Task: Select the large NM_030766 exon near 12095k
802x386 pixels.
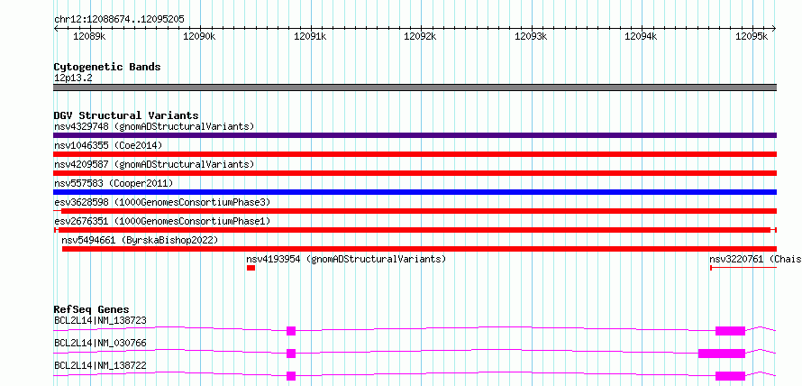Action: (x=722, y=354)
